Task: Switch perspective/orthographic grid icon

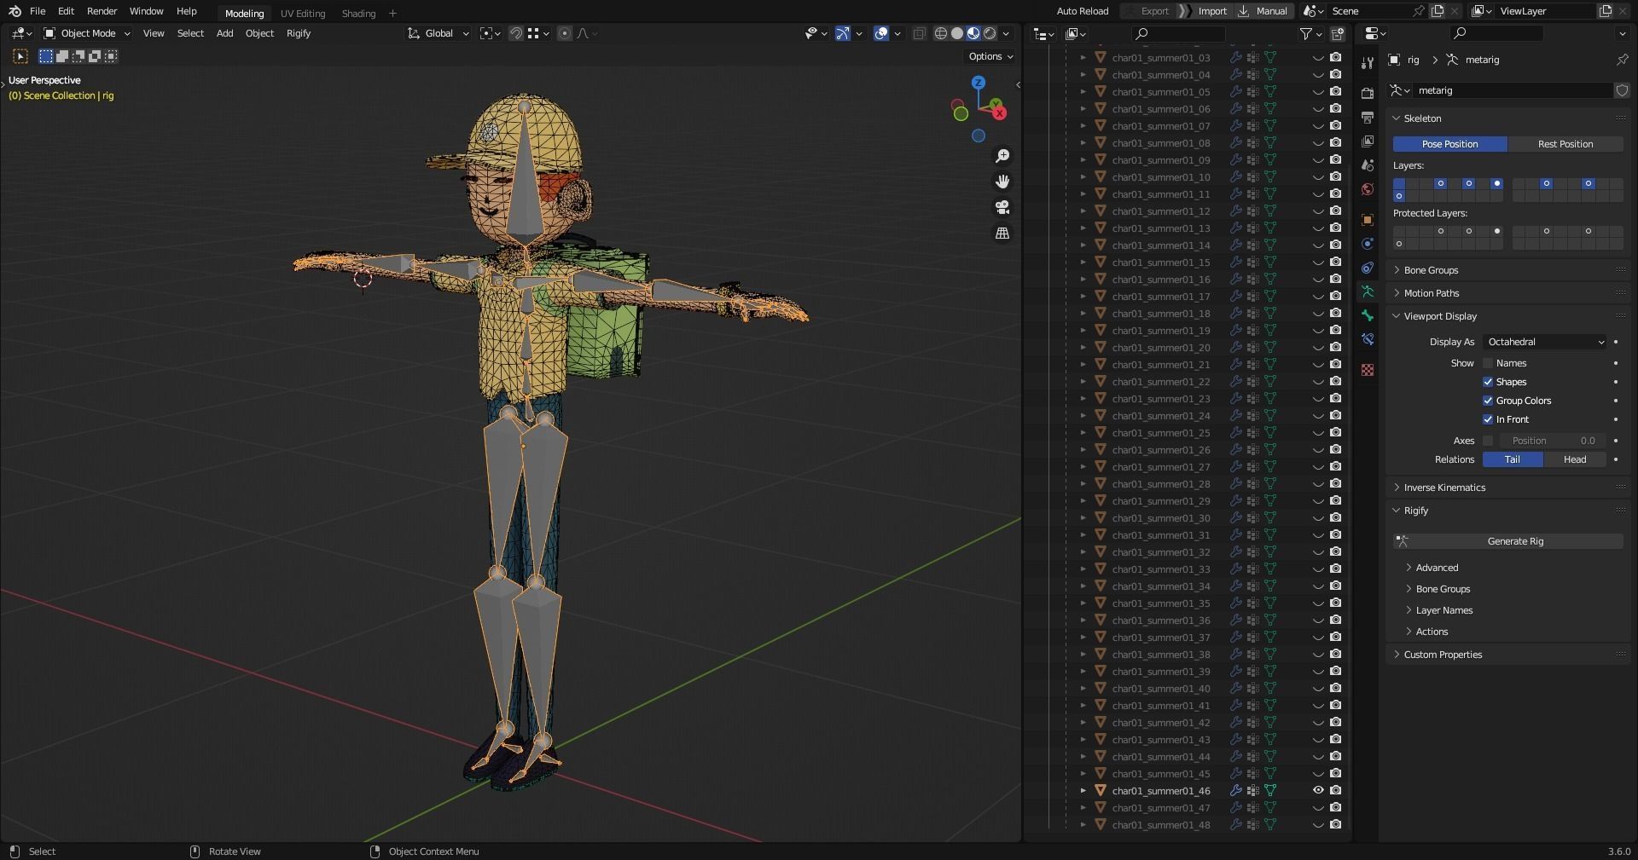Action: [1002, 233]
